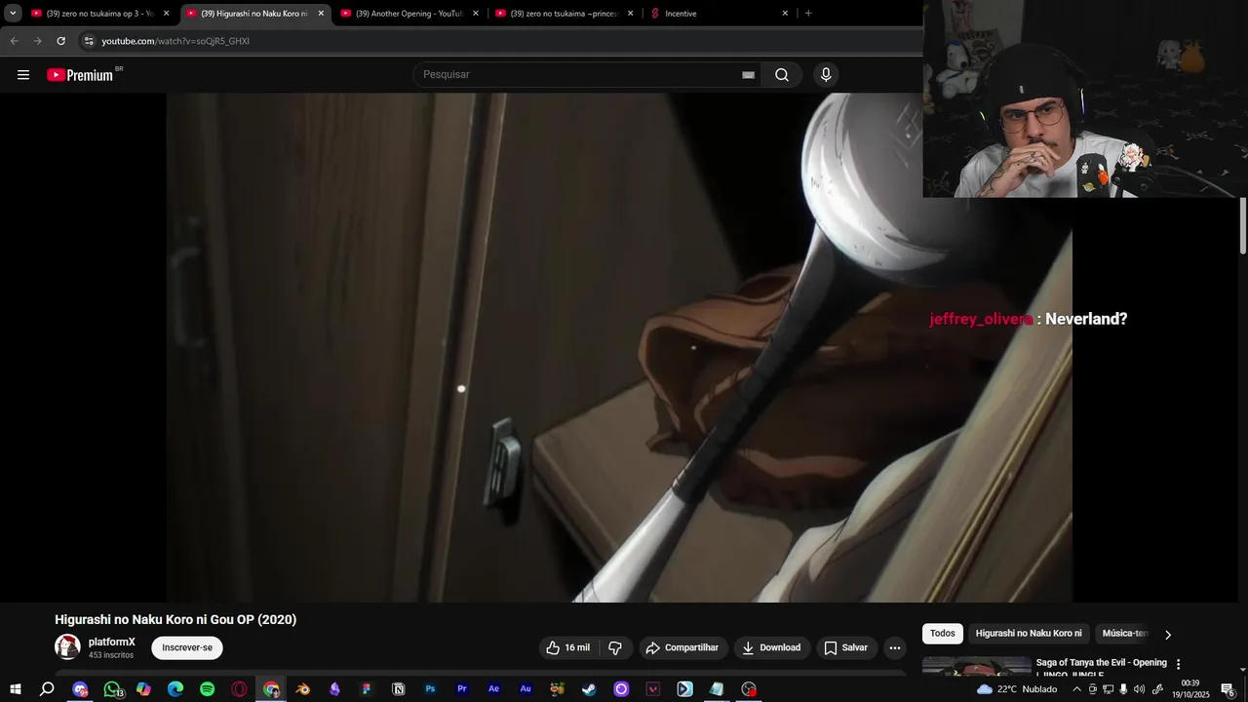1248x702 pixels.
Task: Open WhatsApp from the taskbar
Action: pos(112,689)
